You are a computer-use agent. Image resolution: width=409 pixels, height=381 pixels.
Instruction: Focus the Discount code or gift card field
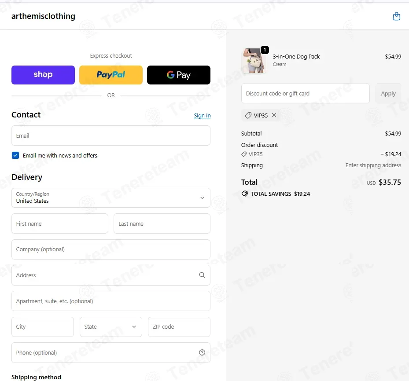306,93
